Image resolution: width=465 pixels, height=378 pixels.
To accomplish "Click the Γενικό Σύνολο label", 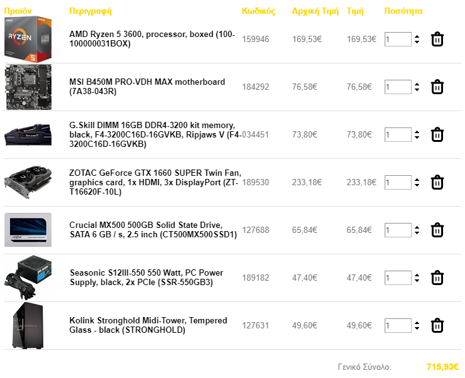I will pyautogui.click(x=365, y=367).
